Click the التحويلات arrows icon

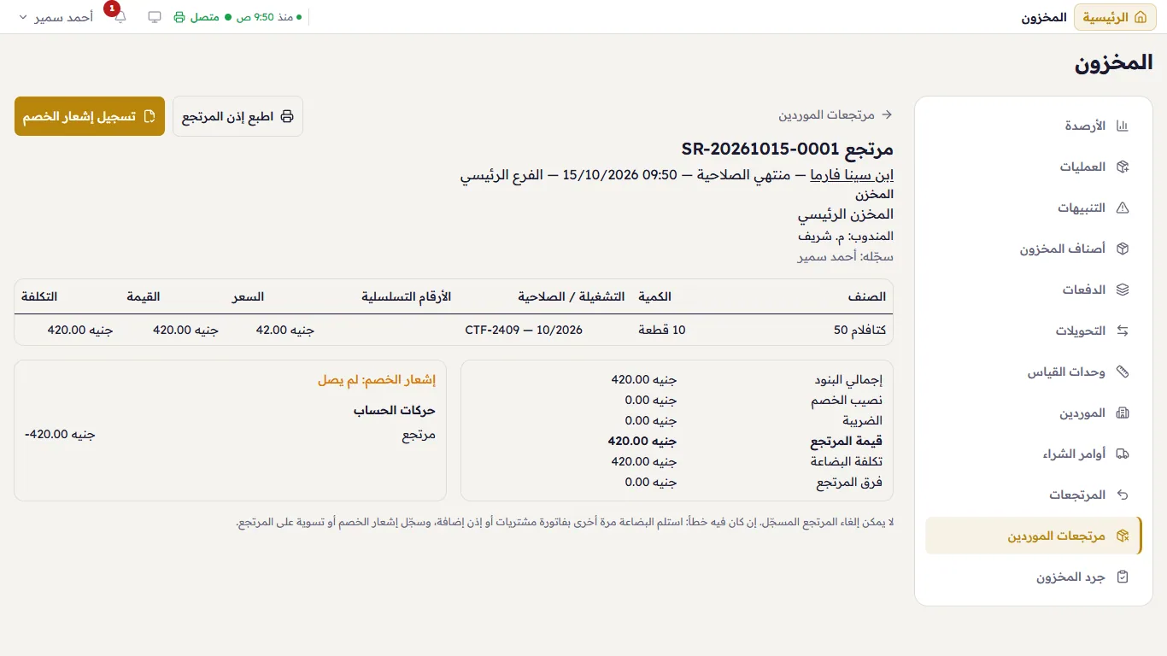pos(1123,331)
